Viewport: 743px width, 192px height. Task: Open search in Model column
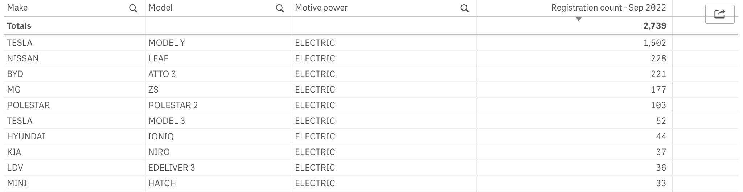(280, 8)
